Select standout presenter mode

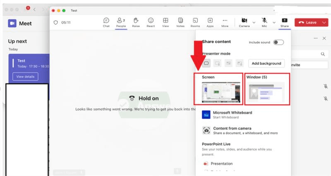tap(217, 63)
